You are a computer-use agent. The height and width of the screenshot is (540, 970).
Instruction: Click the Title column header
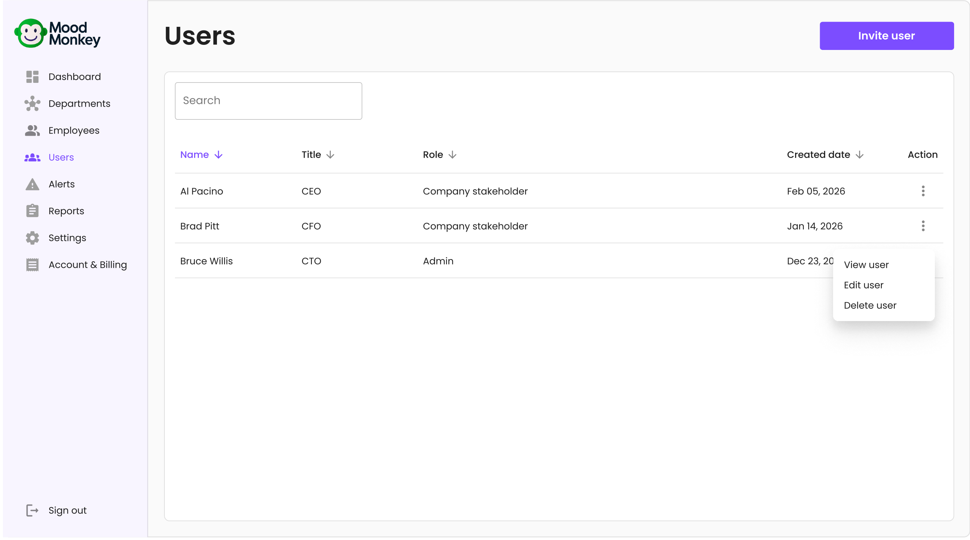311,155
